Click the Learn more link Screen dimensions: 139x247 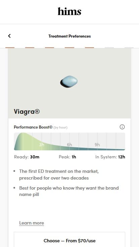point(32,223)
